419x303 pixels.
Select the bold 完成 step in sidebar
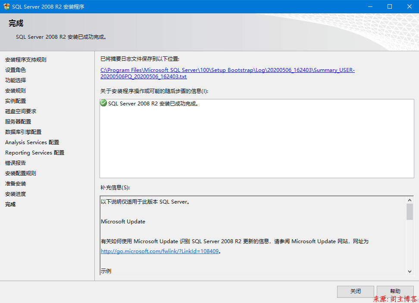click(10, 204)
